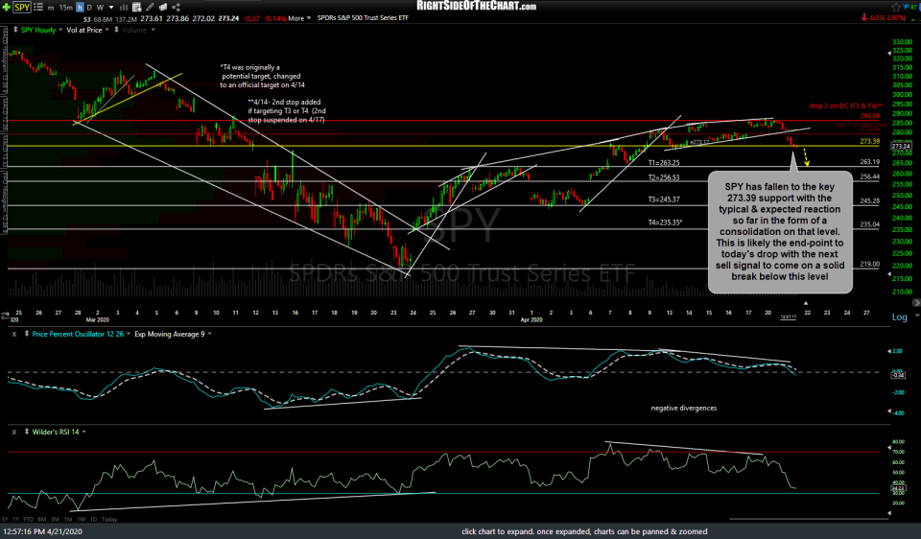This screenshot has width=921, height=539.
Task: Switch to the Daily 'D' timeframe
Action: 89,8
